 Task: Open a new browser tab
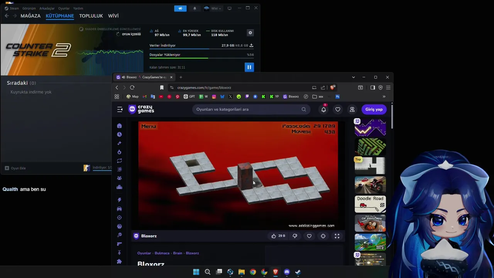(181, 77)
